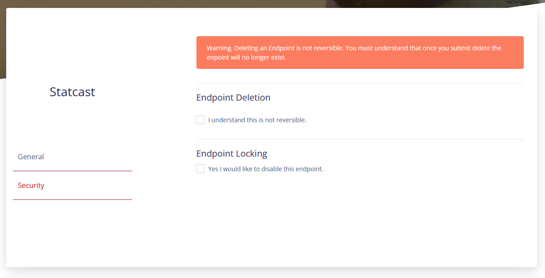Click "enpoint will no longer exist" warning line
Image resolution: width=545 pixels, height=278 pixels.
[246, 57]
